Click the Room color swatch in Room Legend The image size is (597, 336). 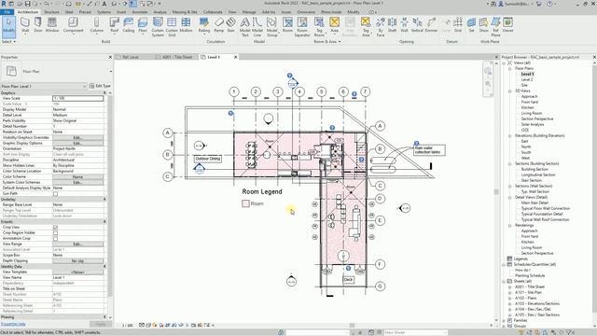pos(245,203)
